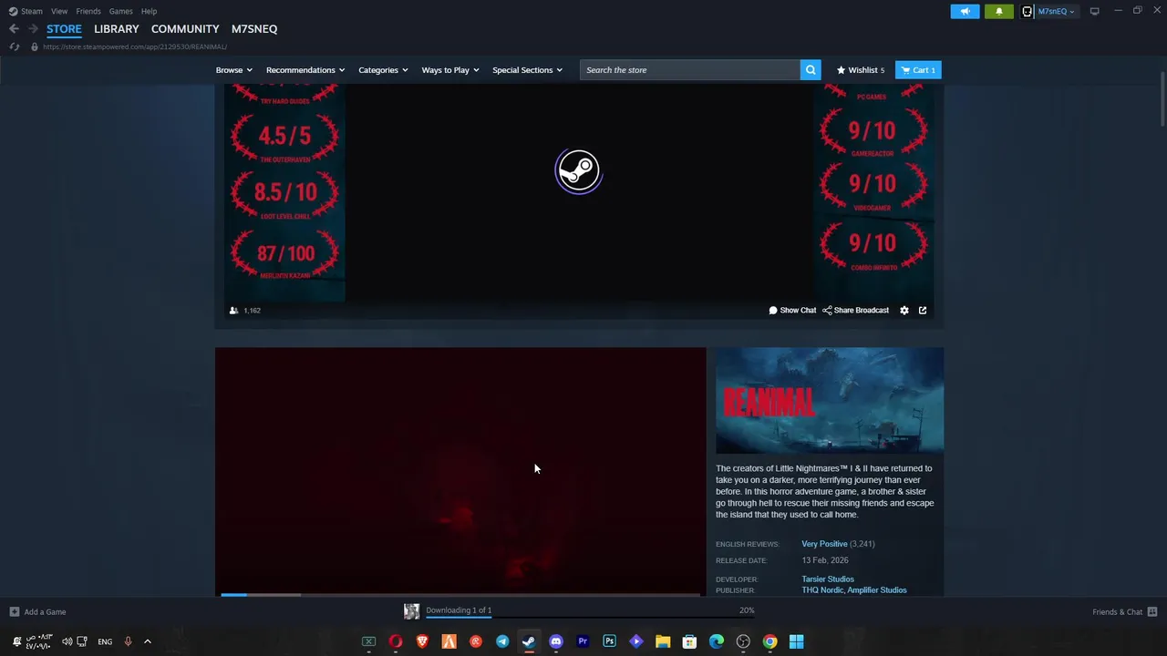
Task: Go back with the left arrow
Action: pyautogui.click(x=14, y=29)
